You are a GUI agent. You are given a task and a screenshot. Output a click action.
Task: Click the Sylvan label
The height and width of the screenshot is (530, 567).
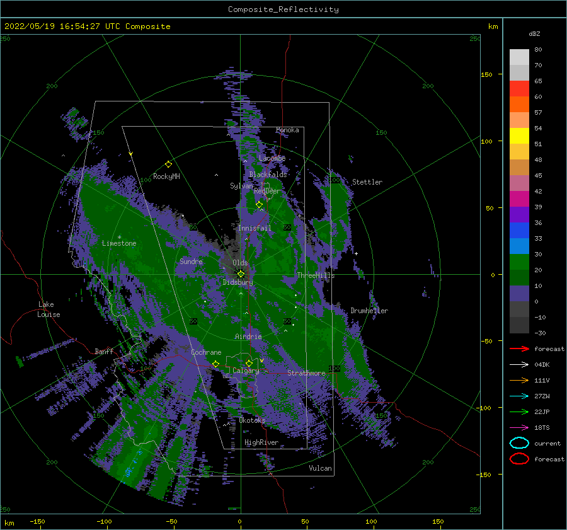coord(241,186)
